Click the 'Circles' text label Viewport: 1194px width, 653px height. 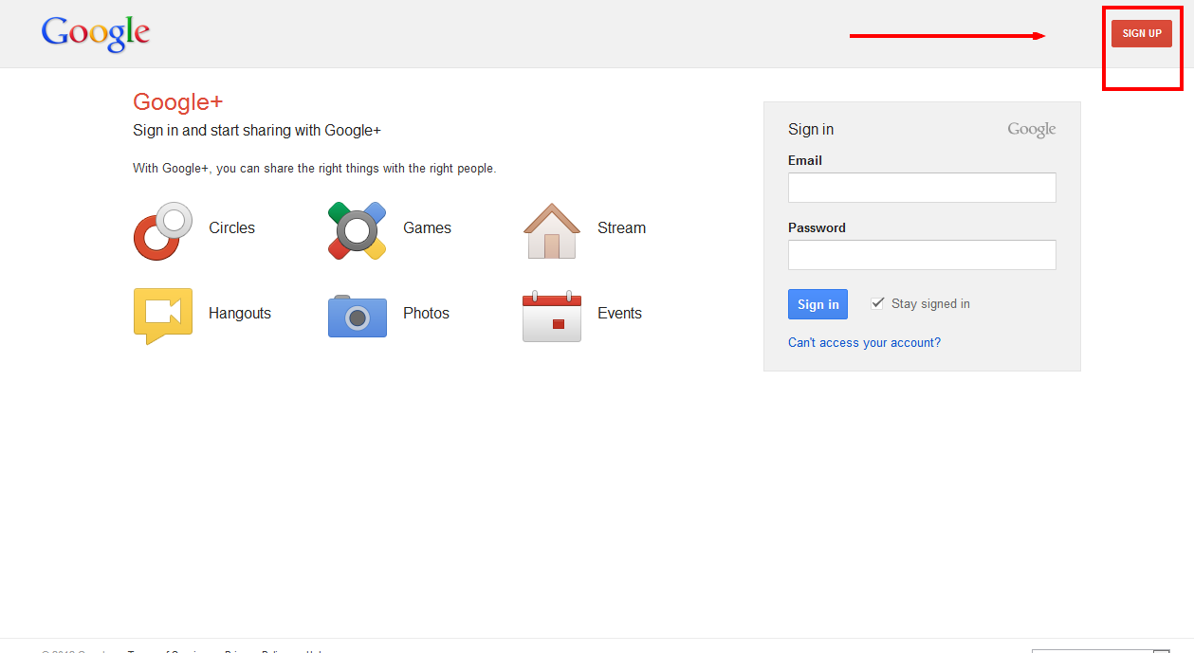[x=232, y=228]
